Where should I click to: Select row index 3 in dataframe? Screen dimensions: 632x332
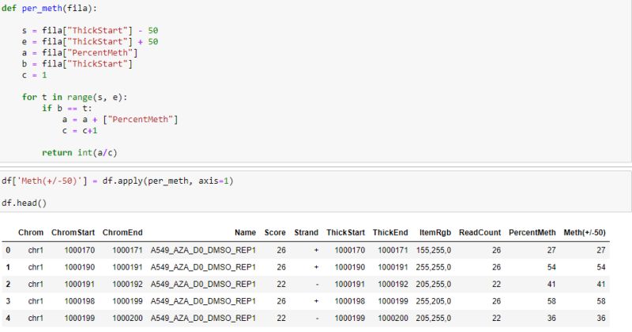(8, 301)
